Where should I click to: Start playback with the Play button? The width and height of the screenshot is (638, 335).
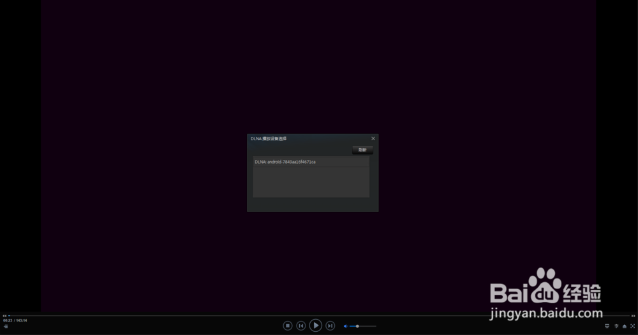click(x=315, y=325)
